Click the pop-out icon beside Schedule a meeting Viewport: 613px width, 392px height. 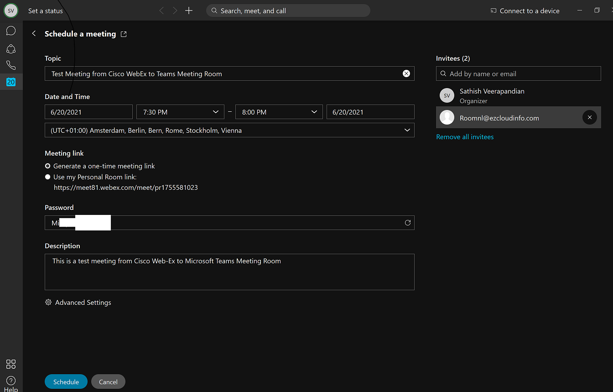click(x=124, y=34)
